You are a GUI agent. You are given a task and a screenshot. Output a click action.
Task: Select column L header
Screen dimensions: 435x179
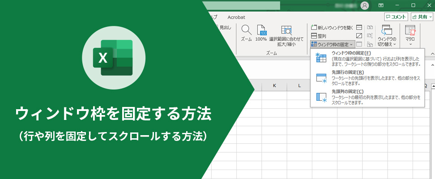pyautogui.click(x=299, y=86)
